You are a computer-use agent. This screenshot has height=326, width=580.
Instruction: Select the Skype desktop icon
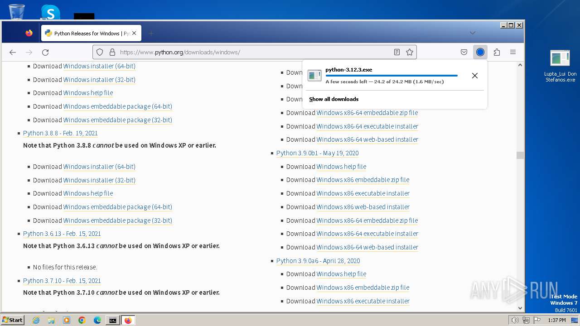(x=50, y=12)
